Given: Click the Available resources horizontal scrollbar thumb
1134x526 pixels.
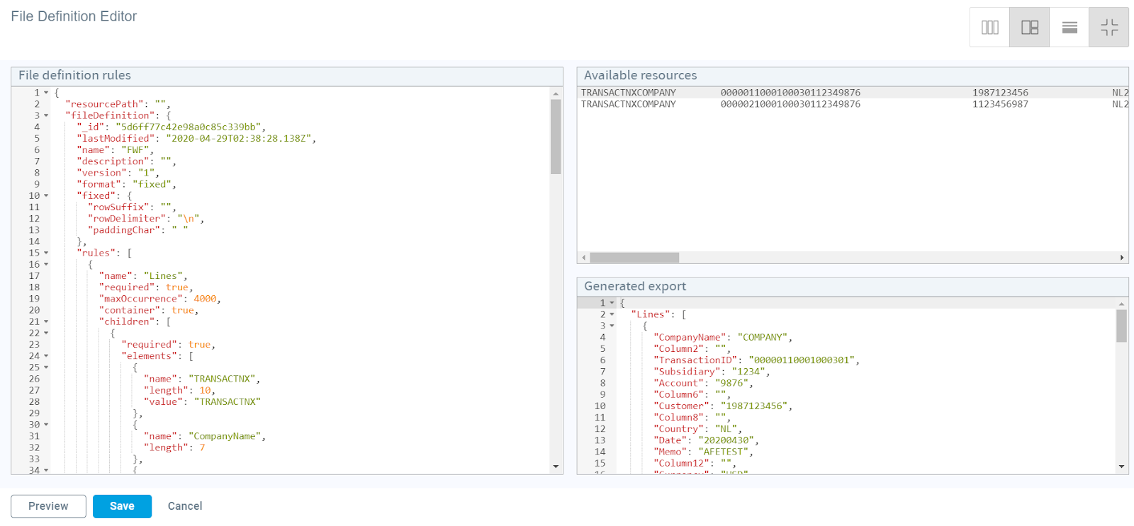Looking at the screenshot, I should pos(634,258).
